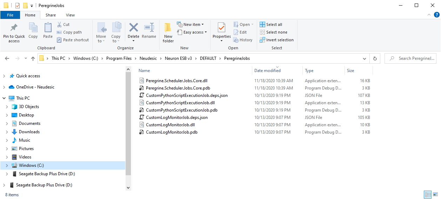This screenshot has height=199, width=441.
Task: Click the Paste clipboard icon
Action: tap(48, 28)
